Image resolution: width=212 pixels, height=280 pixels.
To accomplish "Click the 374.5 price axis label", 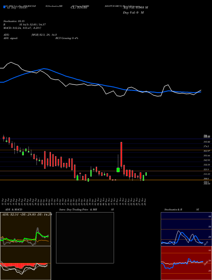I will click(206, 146).
